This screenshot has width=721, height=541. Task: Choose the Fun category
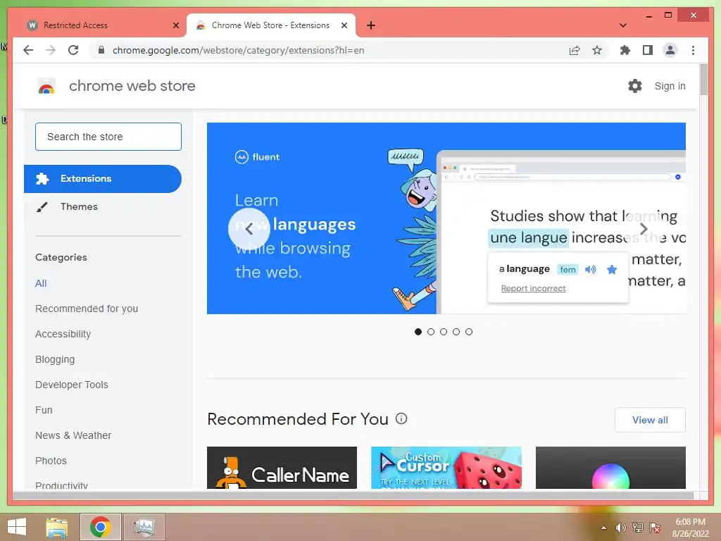[x=44, y=410]
